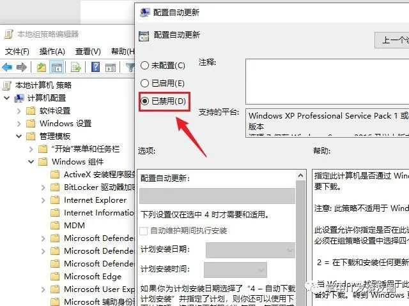
Task: Click the forward arrow toolbar icon
Action: pos(22,67)
